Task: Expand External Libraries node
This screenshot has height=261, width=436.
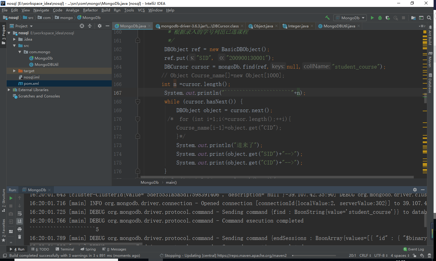Action: click(9, 90)
